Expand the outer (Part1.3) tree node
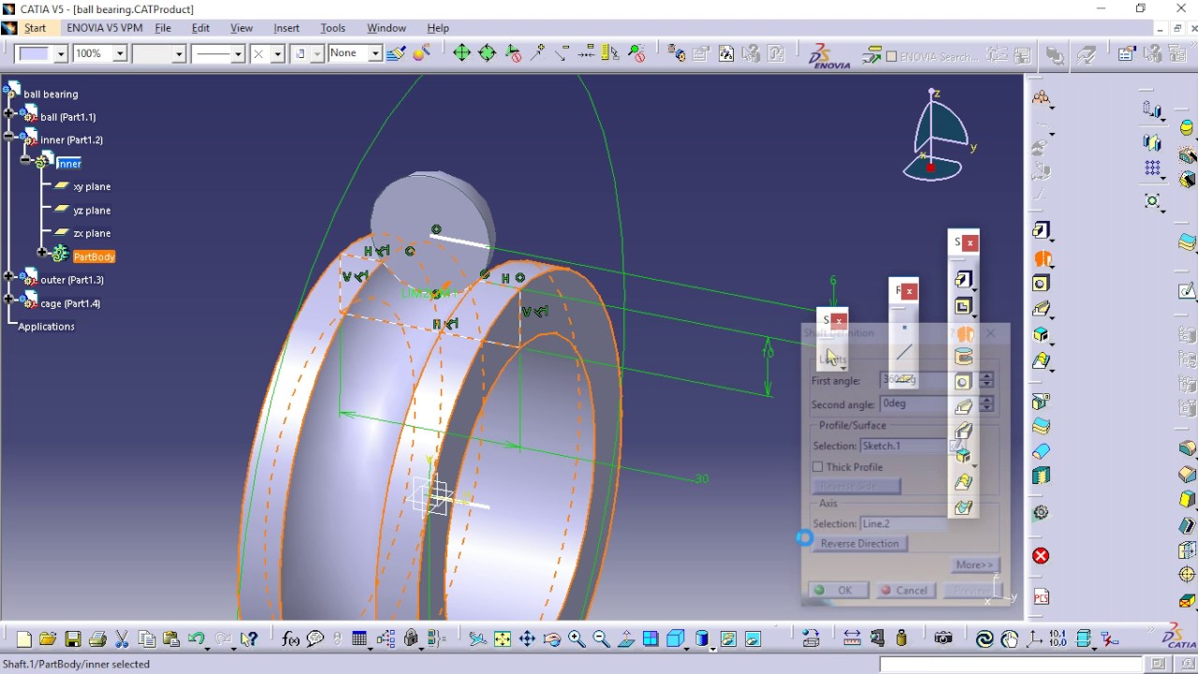 (8, 276)
